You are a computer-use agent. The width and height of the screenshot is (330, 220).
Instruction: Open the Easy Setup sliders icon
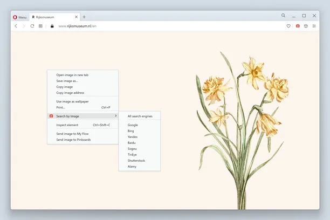(x=314, y=26)
